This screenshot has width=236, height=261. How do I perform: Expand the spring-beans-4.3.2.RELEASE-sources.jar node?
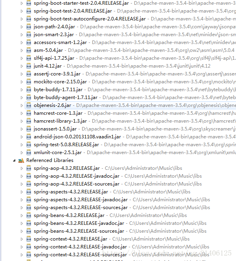pyautogui.click(x=22, y=231)
